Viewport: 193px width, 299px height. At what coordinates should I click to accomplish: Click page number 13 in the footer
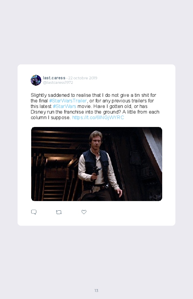click(x=96, y=290)
